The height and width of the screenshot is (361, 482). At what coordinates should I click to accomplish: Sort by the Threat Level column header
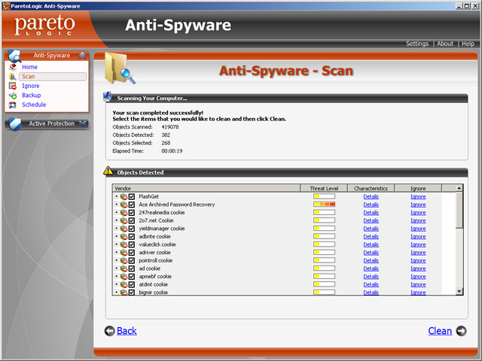coord(324,188)
